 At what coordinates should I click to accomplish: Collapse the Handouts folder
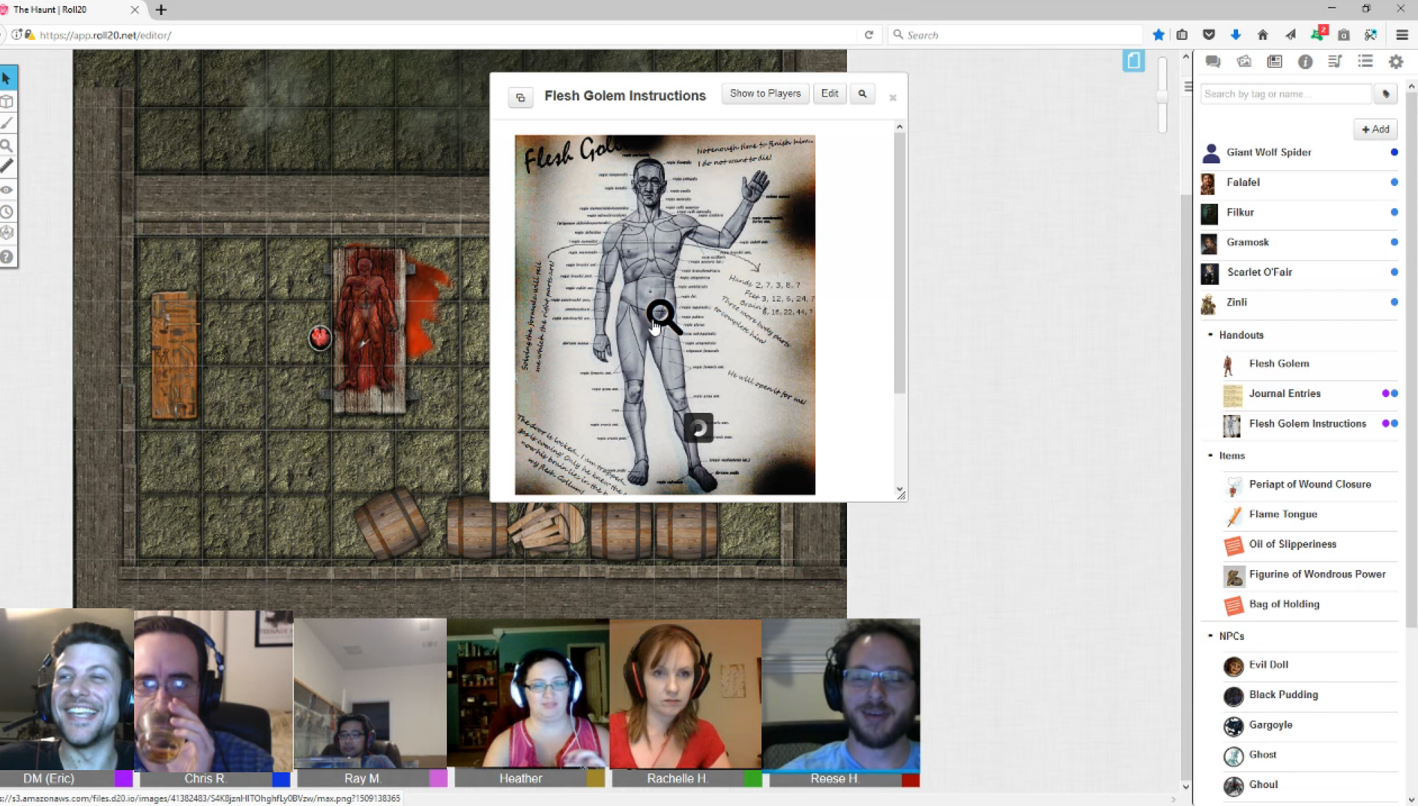(1210, 335)
